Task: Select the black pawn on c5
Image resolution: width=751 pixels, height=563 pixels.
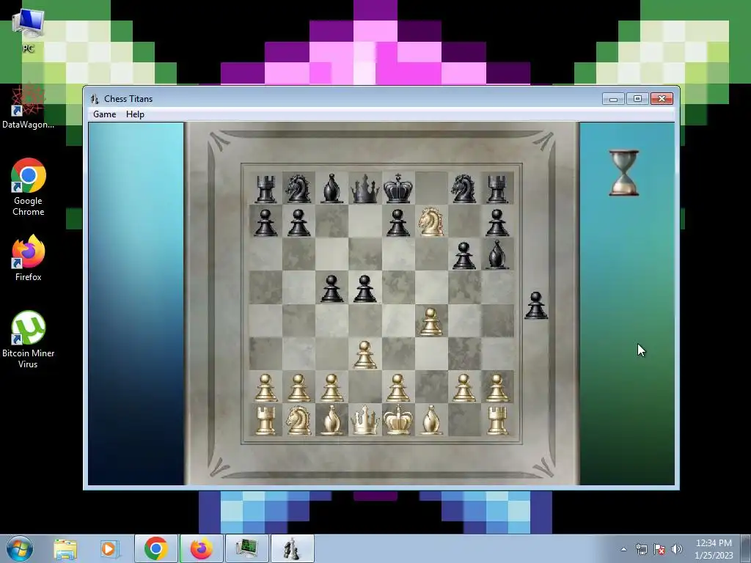Action: [332, 288]
